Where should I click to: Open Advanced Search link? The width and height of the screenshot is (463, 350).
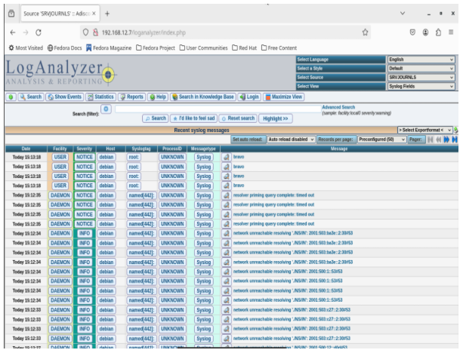point(338,107)
